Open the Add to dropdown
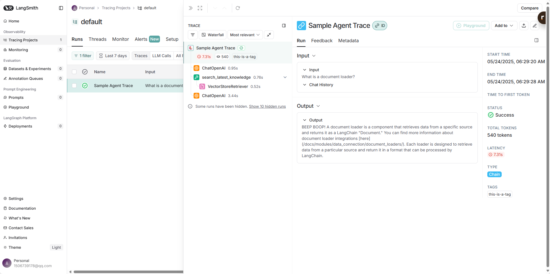 click(504, 26)
